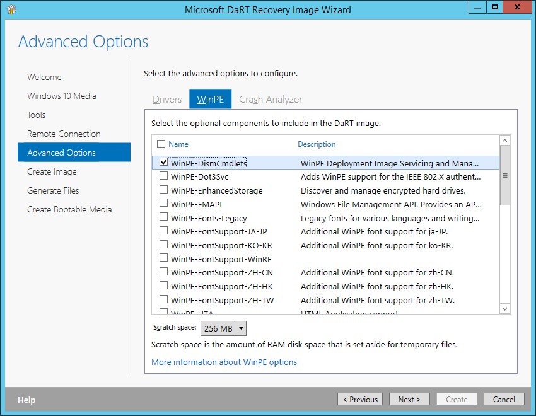Screen dimensions: 536x416
Task: Click Next to proceed
Action: point(409,399)
